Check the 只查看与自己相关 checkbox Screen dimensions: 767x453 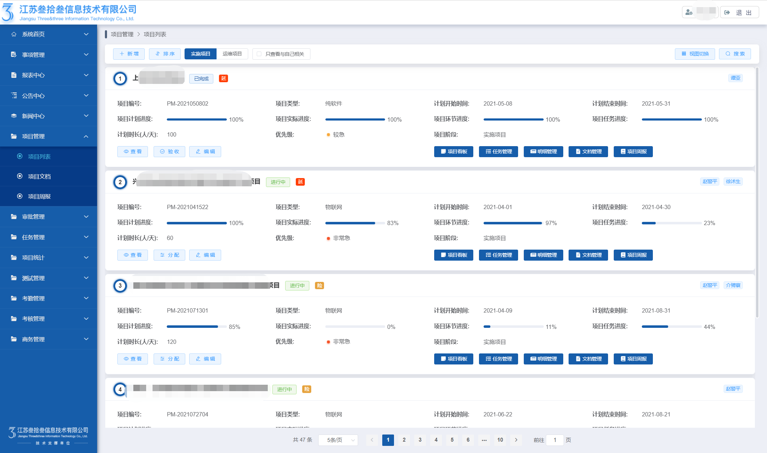click(259, 54)
